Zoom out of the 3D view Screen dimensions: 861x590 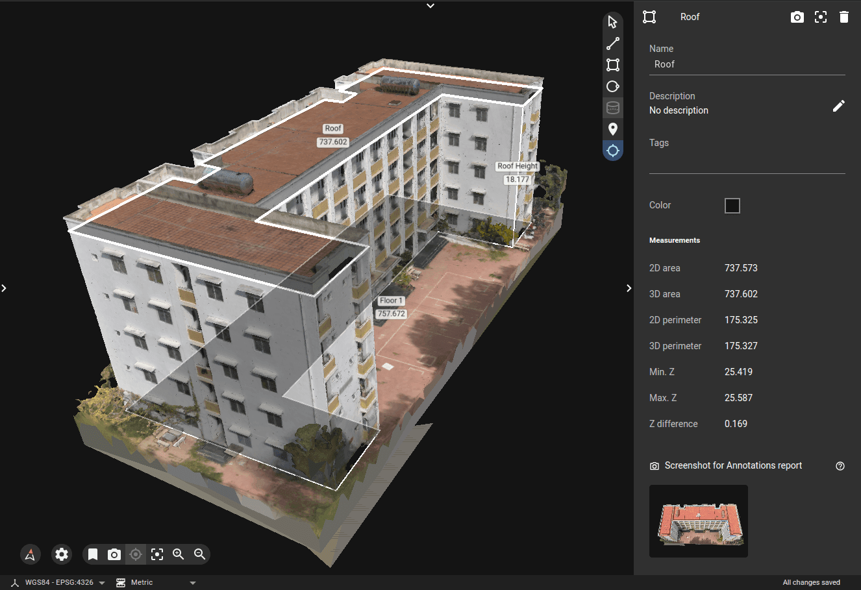pos(200,554)
